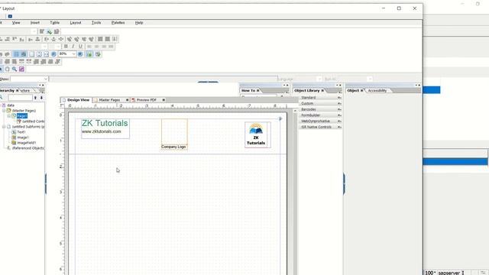Viewport: 489px width, 275px height.
Task: Select the hand pan tool
Action: coord(7,70)
